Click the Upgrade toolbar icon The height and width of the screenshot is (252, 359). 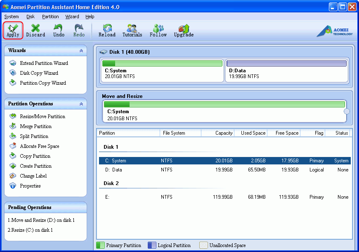click(184, 30)
